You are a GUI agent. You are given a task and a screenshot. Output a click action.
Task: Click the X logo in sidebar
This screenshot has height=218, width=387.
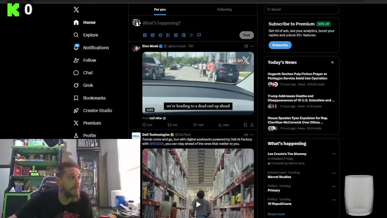76,10
